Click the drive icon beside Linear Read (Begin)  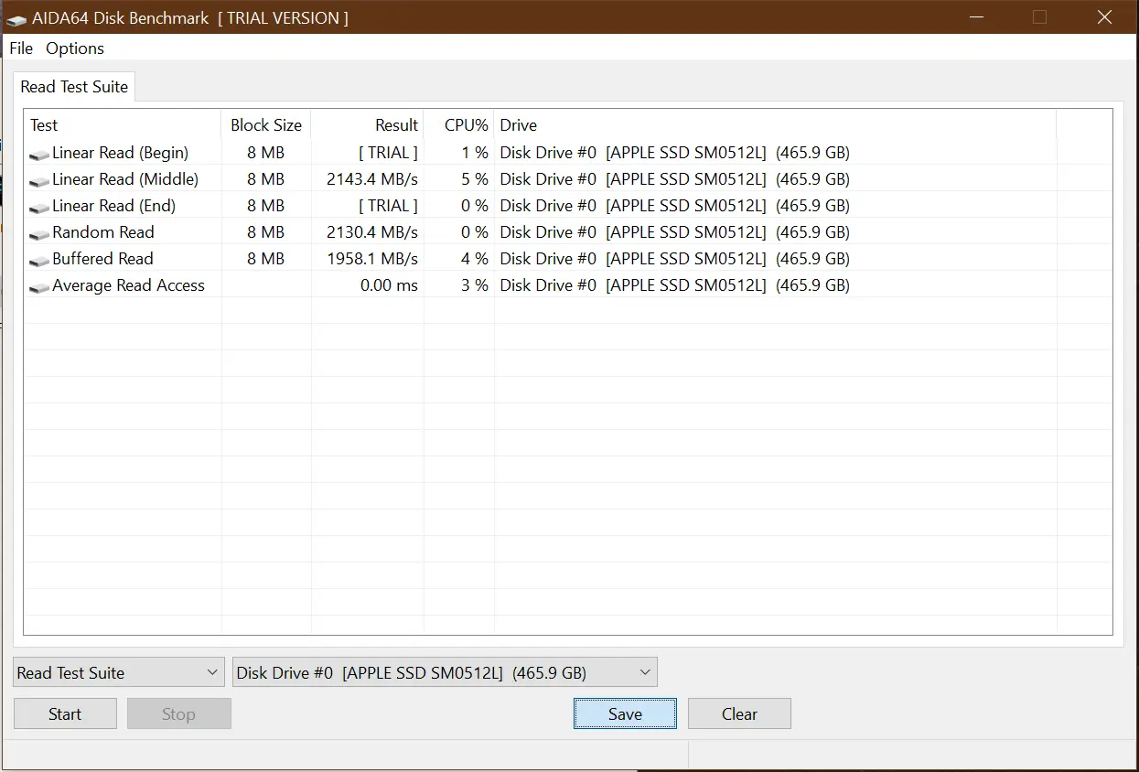tap(39, 155)
